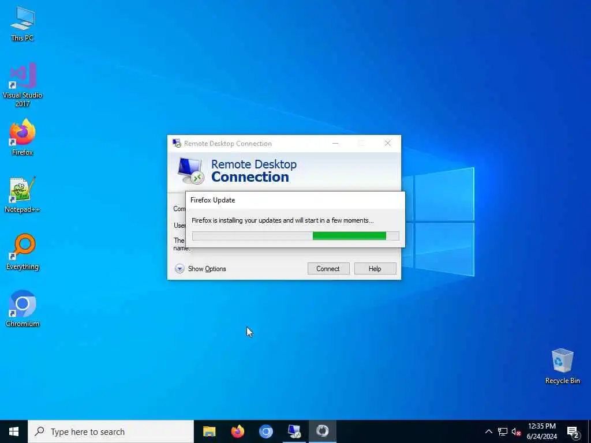Screen dimensions: 591x443
Task: Select the Recycle Bin icon
Action: coord(562,366)
